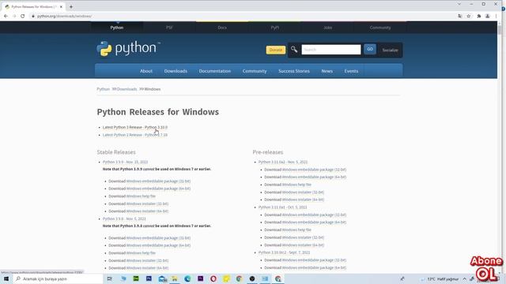The width and height of the screenshot is (506, 284).
Task: Open Community in the top bar
Action: click(x=380, y=28)
